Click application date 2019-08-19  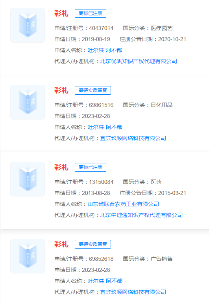pos(96,39)
